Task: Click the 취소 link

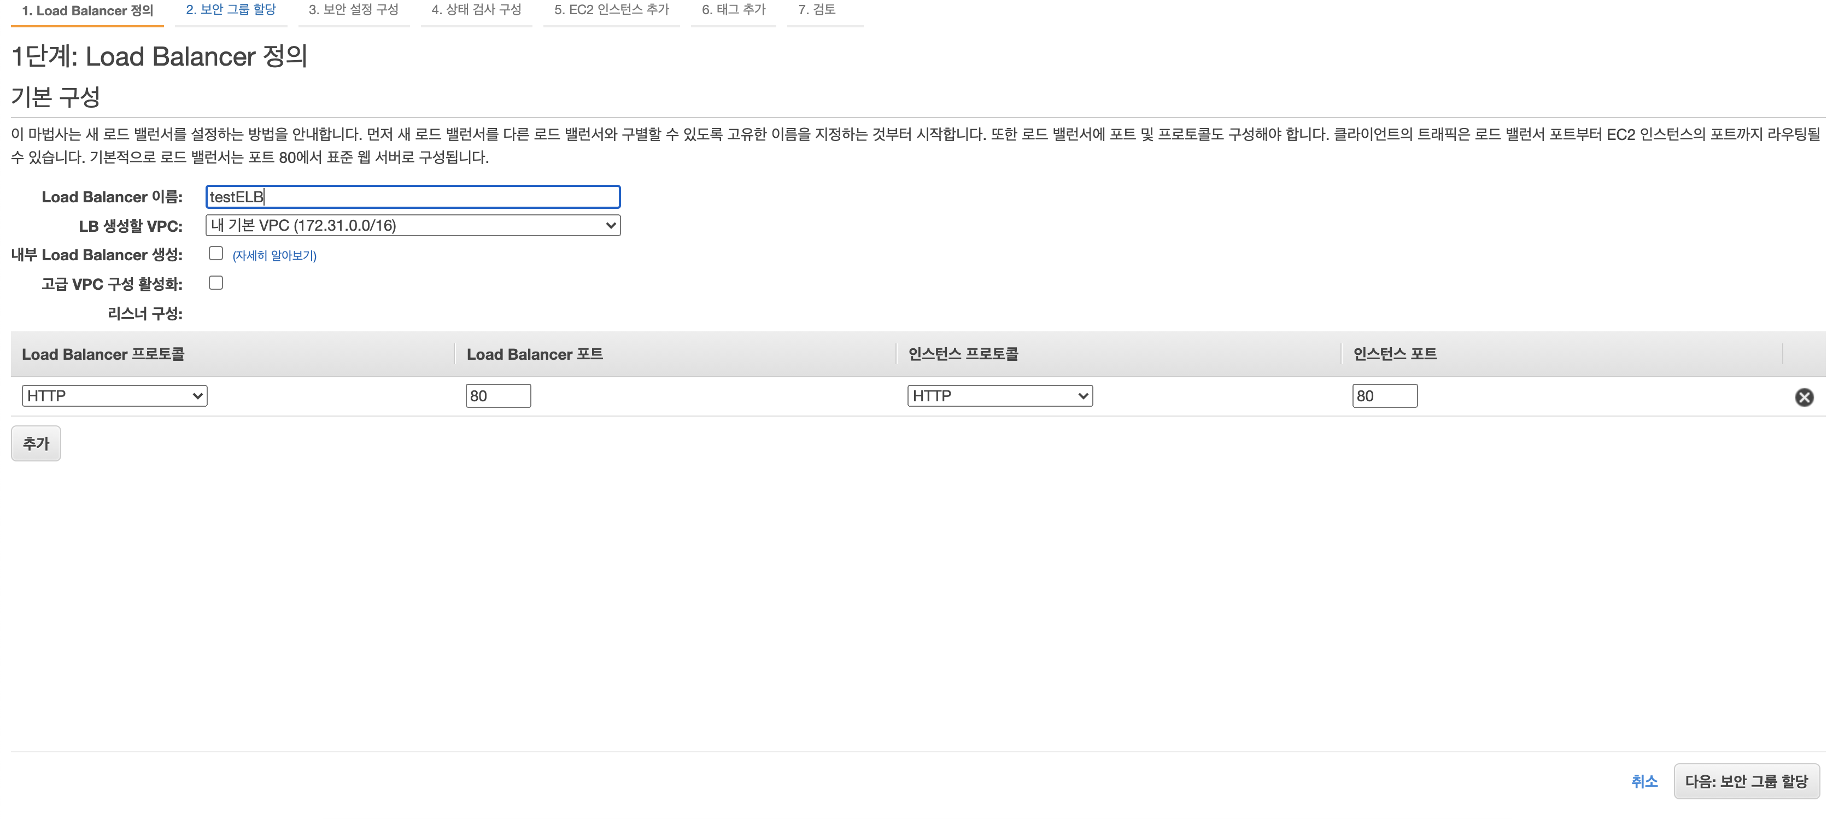Action: coord(1643,781)
